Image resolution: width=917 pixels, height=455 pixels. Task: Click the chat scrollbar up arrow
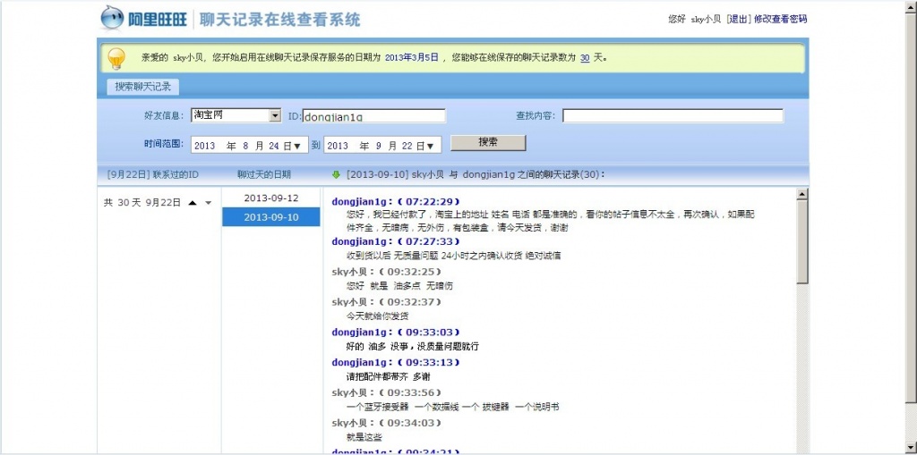[x=802, y=194]
